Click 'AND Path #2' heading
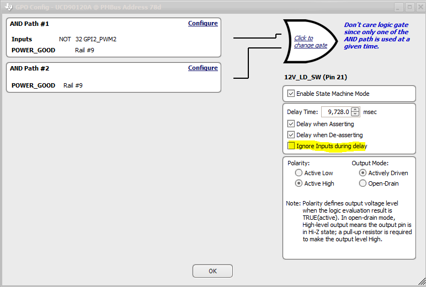This screenshot has height=287, width=426. [29, 68]
